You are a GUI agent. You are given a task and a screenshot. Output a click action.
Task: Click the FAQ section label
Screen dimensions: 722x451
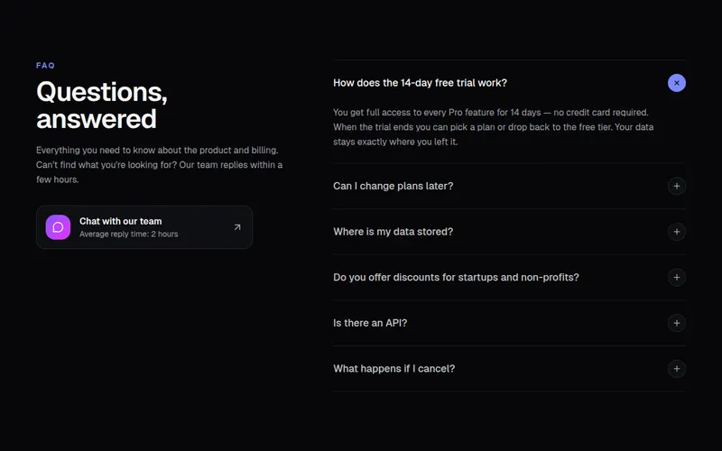pos(45,65)
